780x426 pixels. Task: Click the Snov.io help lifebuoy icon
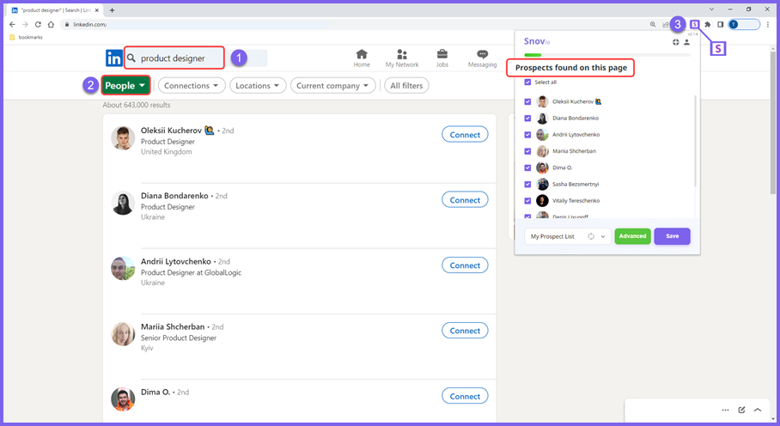click(x=675, y=42)
